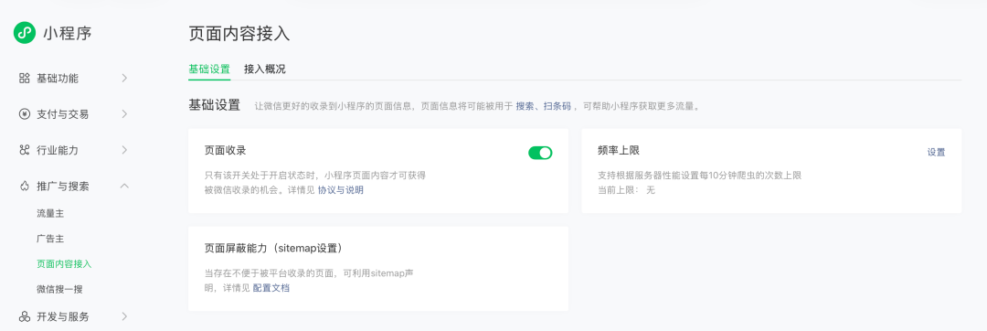Click the 推广与搜索 flame icon
This screenshot has height=331, width=987.
click(24, 186)
